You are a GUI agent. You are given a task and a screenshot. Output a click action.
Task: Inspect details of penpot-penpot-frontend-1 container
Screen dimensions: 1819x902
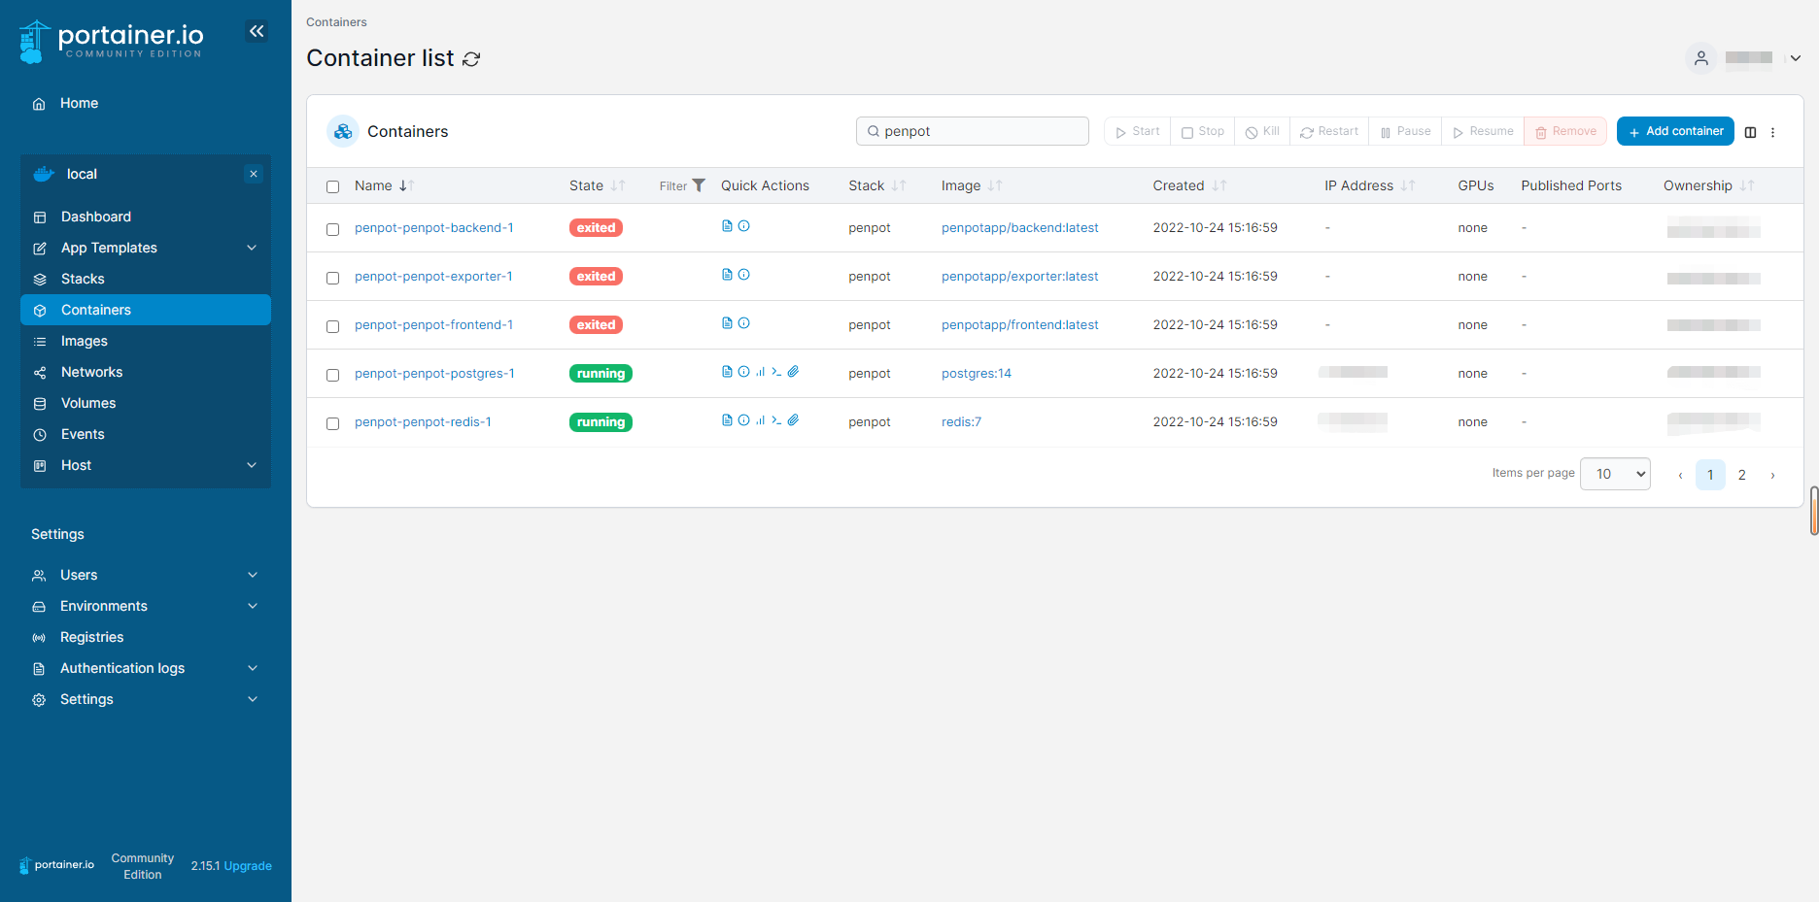click(x=743, y=322)
